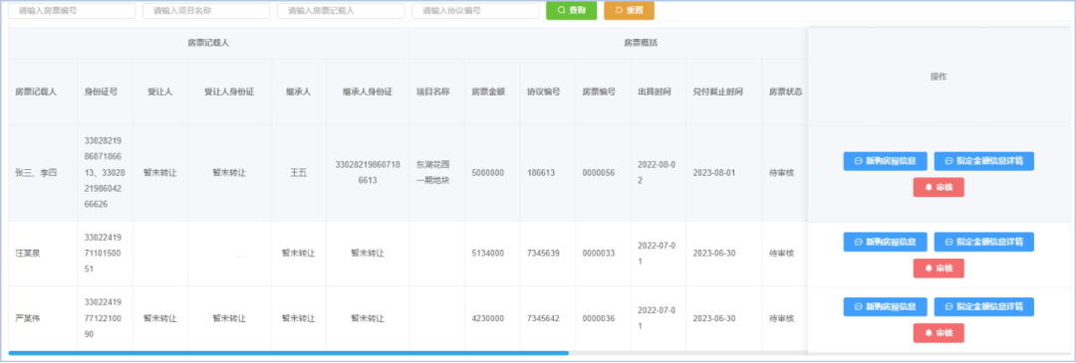This screenshot has height=363, width=1076.
Task: Click 审核 button for 严某伟 row
Action: [939, 333]
